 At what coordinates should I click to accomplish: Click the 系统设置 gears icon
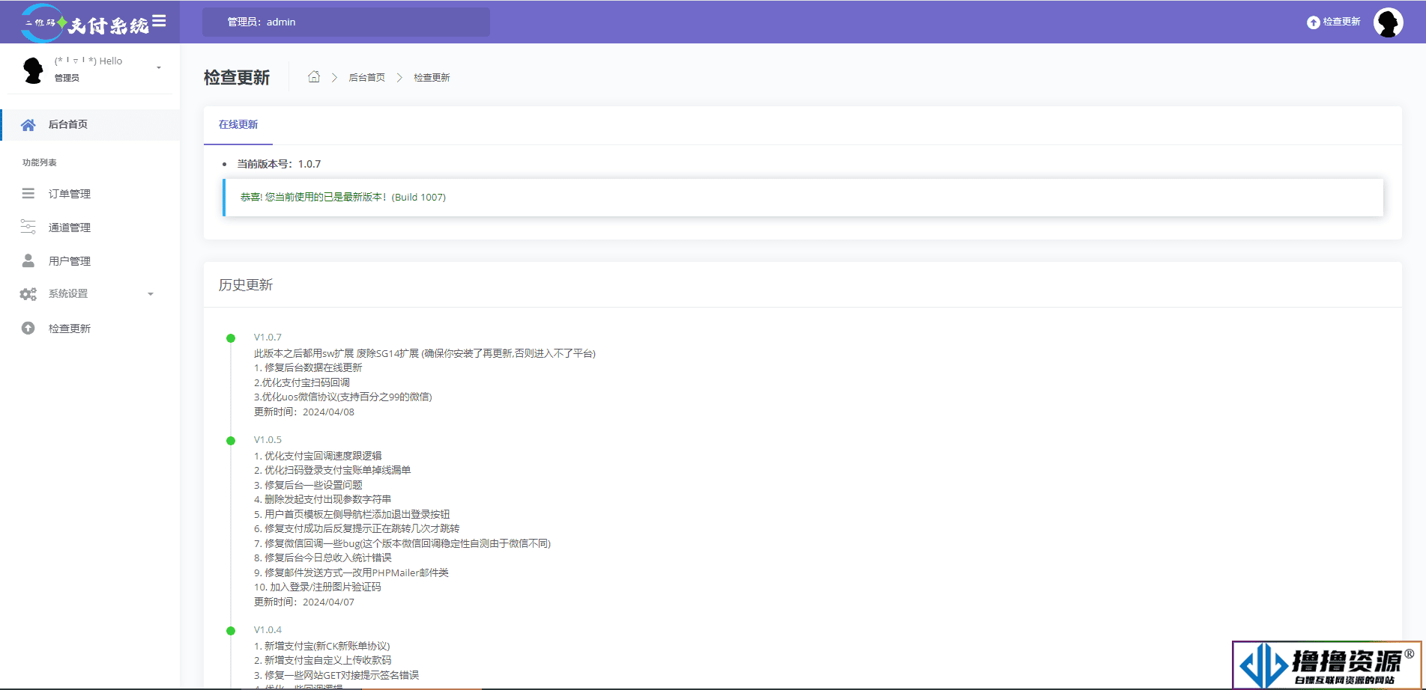[x=28, y=294]
